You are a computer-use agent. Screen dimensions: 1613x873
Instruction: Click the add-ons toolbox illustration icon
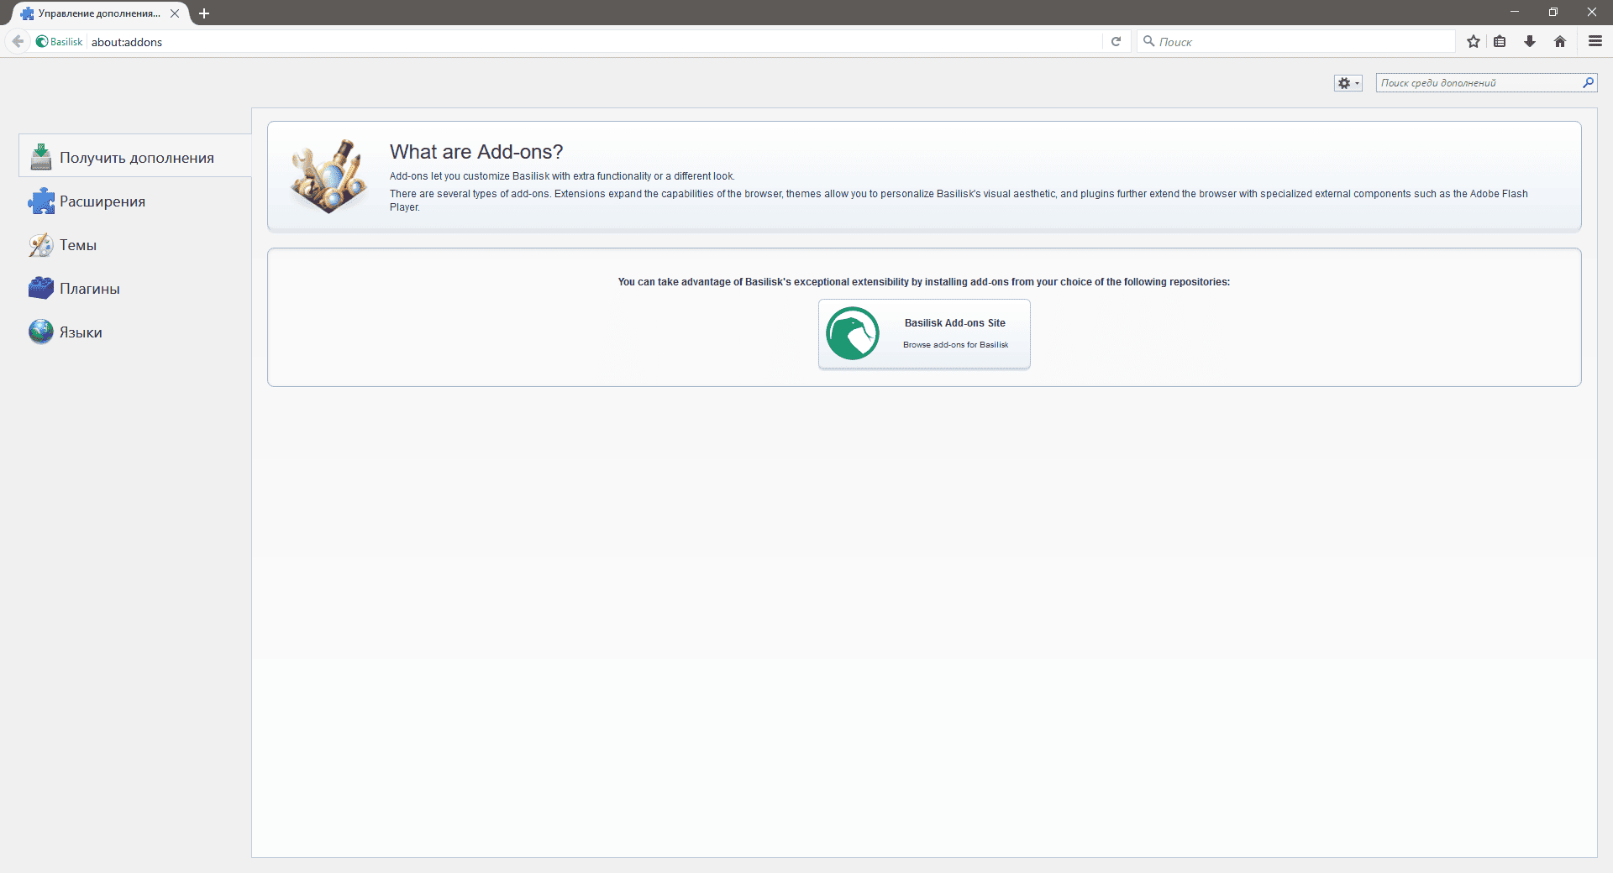(x=329, y=176)
